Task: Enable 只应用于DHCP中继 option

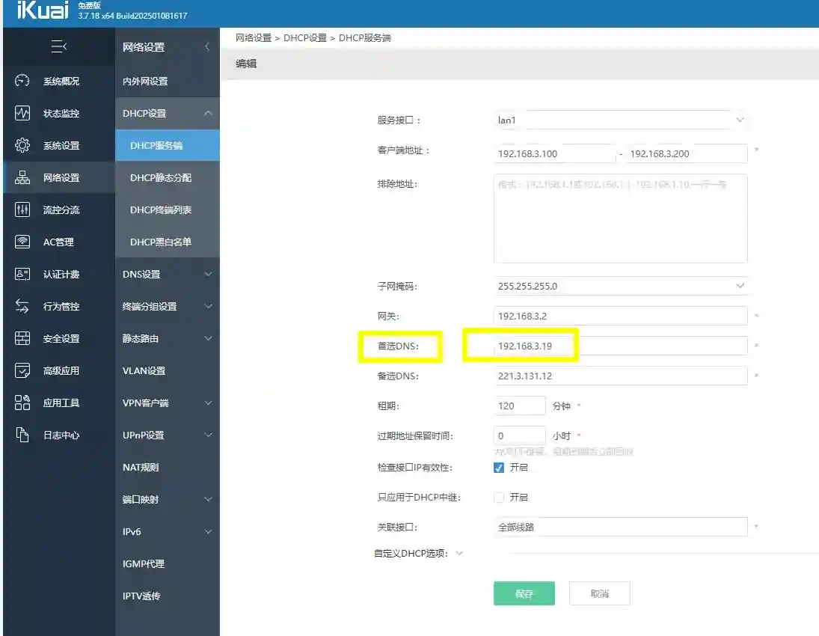Action: click(497, 497)
